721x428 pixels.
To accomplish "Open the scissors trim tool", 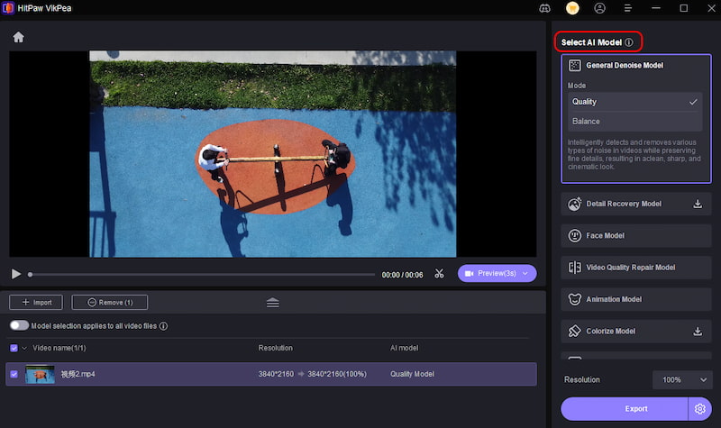I will coord(439,274).
